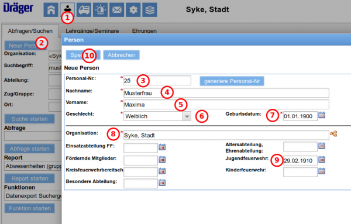
Task: Open calendar picker for Besondere Abteilung
Action: tap(162, 183)
